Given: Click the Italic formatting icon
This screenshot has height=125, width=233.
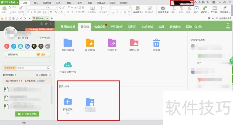Looking at the screenshot, I should click(32, 12).
